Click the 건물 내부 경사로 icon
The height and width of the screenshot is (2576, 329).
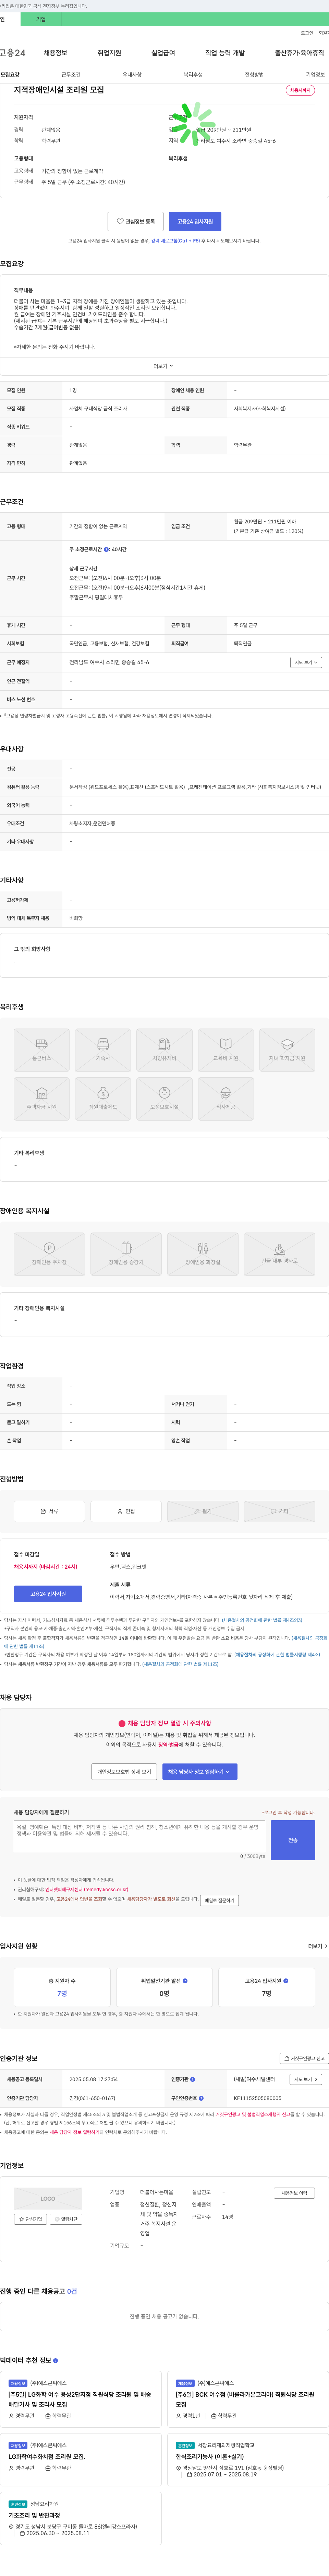point(279,1253)
